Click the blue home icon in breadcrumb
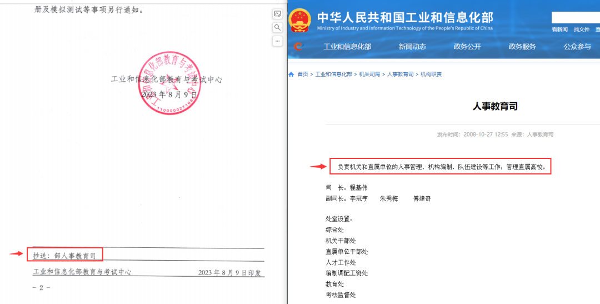The width and height of the screenshot is (600, 304). click(292, 74)
